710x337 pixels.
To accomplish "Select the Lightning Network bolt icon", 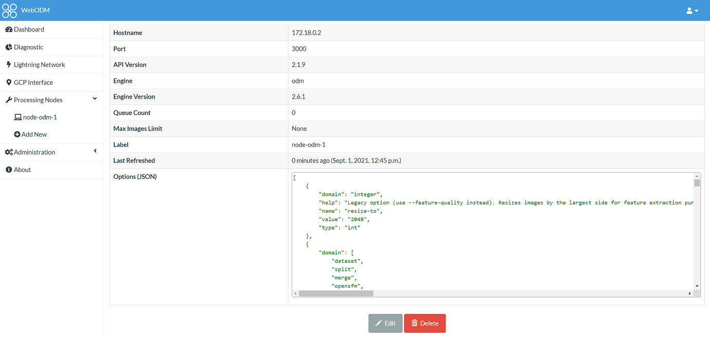I will click(x=8, y=64).
